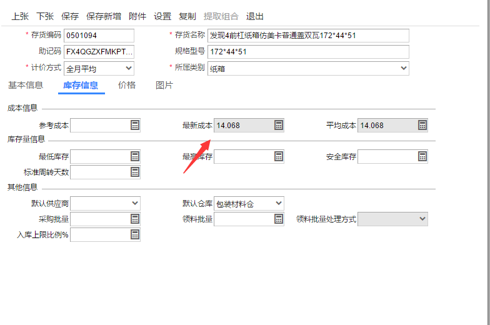This screenshot has height=325, width=490.
Task: Select the 库存信息 tab
Action: (x=81, y=85)
